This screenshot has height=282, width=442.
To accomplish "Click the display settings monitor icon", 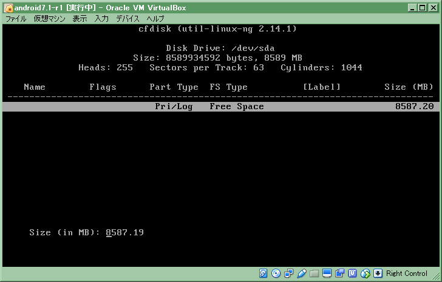I will [327, 274].
